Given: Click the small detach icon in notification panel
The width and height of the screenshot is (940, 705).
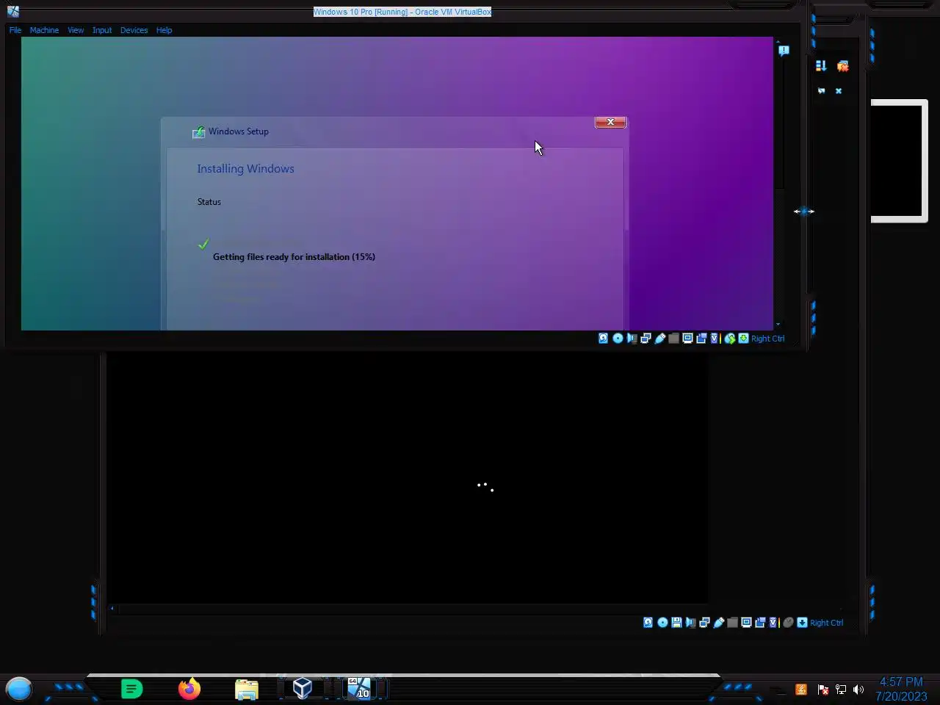Looking at the screenshot, I should pos(821,91).
